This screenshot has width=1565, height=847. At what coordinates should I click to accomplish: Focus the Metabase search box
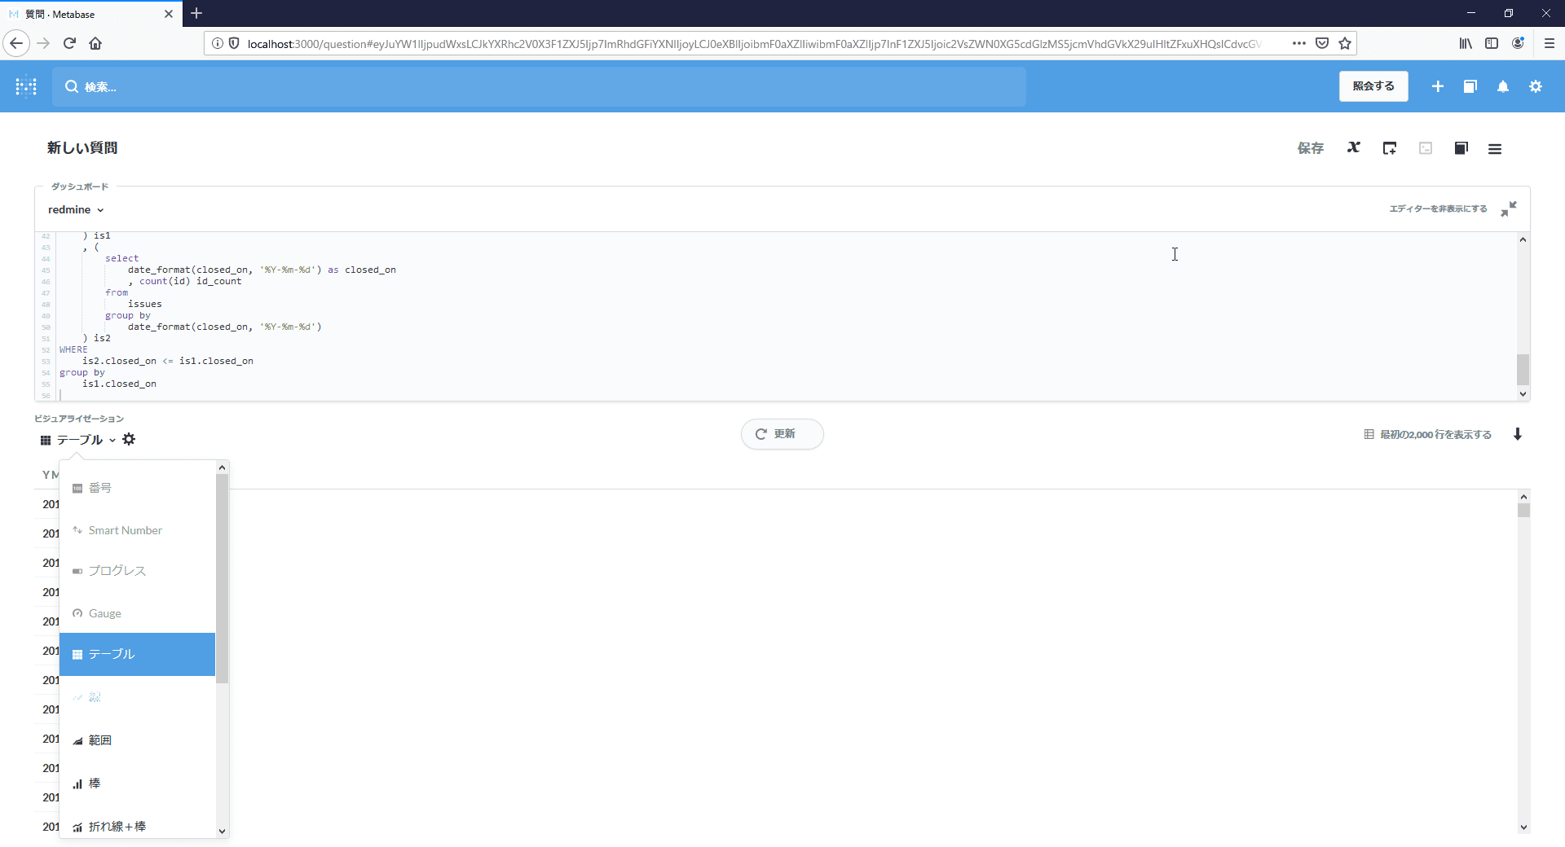(539, 86)
